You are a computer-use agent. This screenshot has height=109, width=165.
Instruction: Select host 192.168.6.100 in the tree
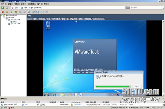pos(15,20)
